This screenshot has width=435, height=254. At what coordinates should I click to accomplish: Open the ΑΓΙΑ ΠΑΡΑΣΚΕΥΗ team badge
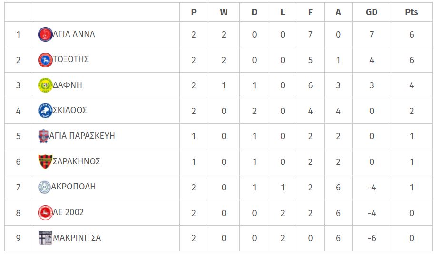tap(44, 136)
